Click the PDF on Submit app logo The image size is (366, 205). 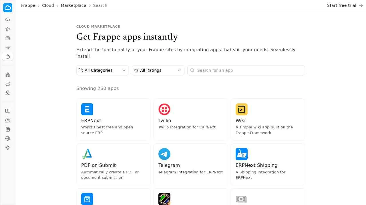(87, 154)
